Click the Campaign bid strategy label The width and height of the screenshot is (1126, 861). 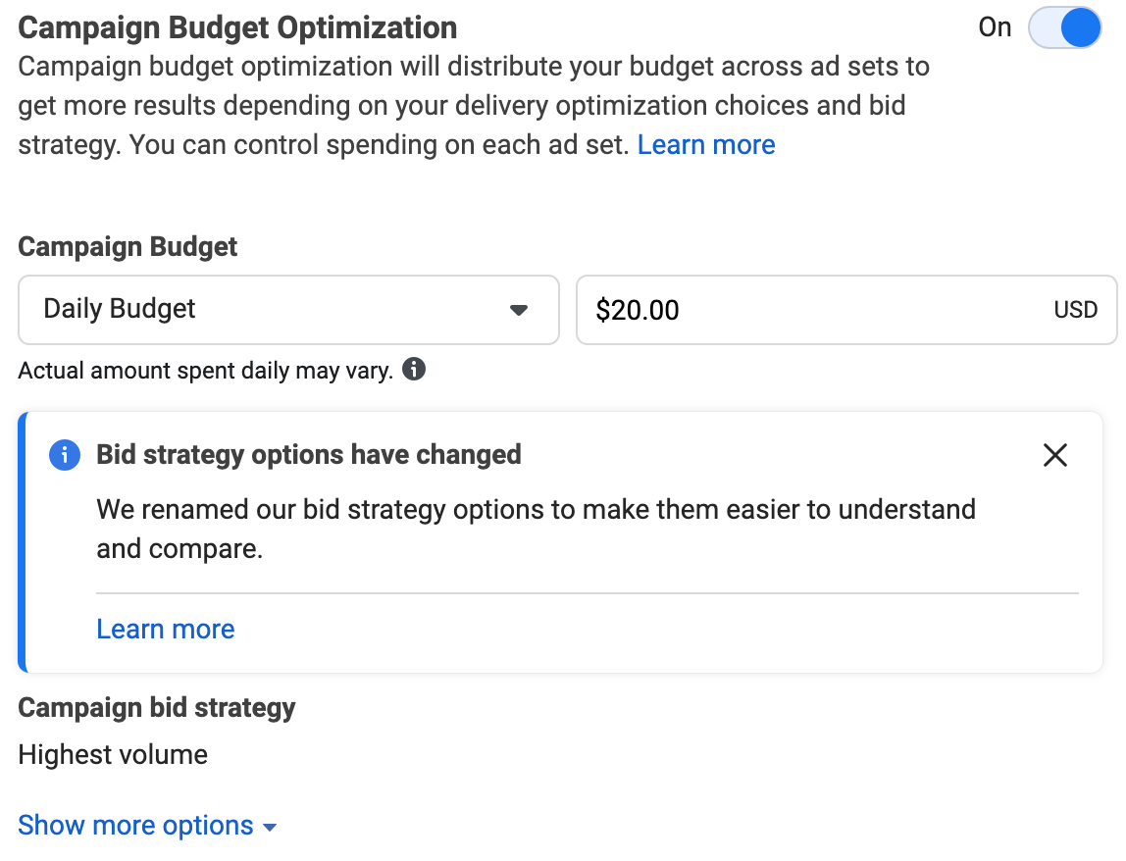[157, 708]
